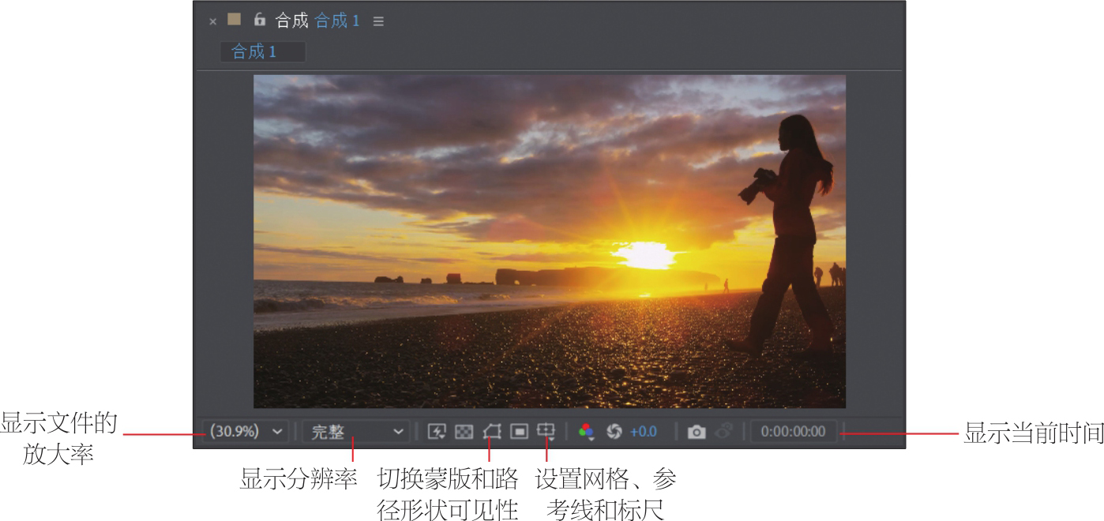Toggle mask and shape path visibility
The width and height of the screenshot is (1104, 521).
point(492,431)
